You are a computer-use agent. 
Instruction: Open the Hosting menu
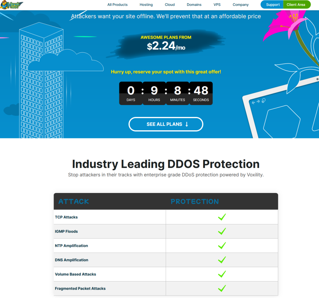coord(146,5)
